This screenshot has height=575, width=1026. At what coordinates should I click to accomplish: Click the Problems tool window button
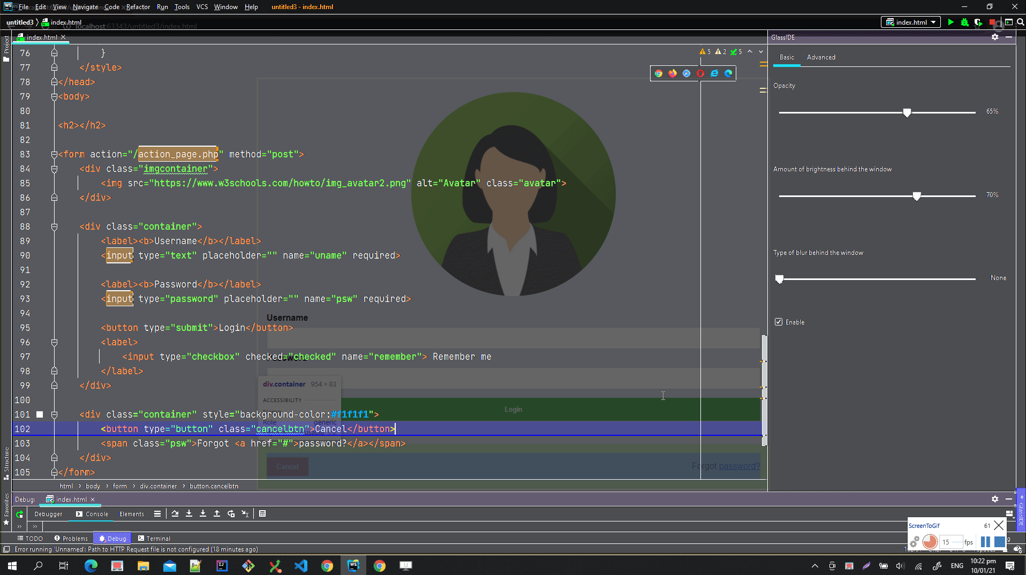[71, 539]
